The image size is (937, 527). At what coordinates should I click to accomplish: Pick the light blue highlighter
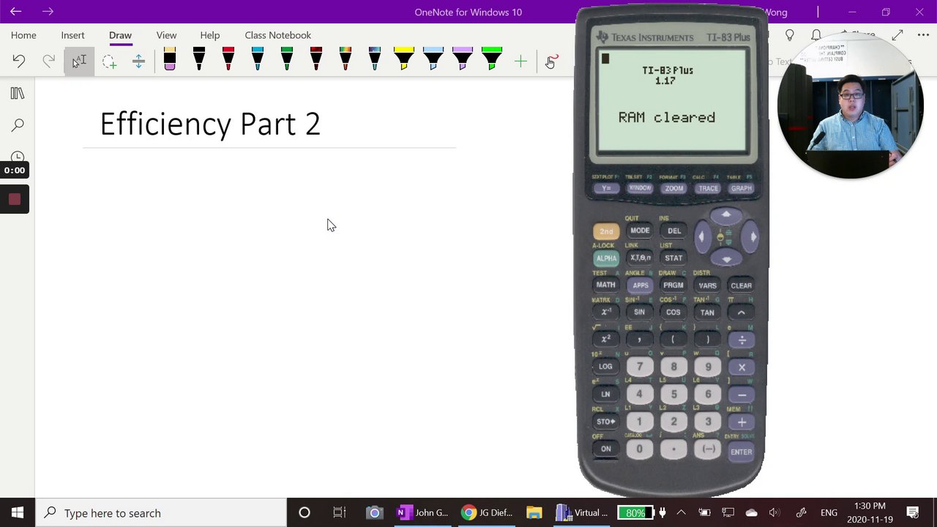[433, 59]
